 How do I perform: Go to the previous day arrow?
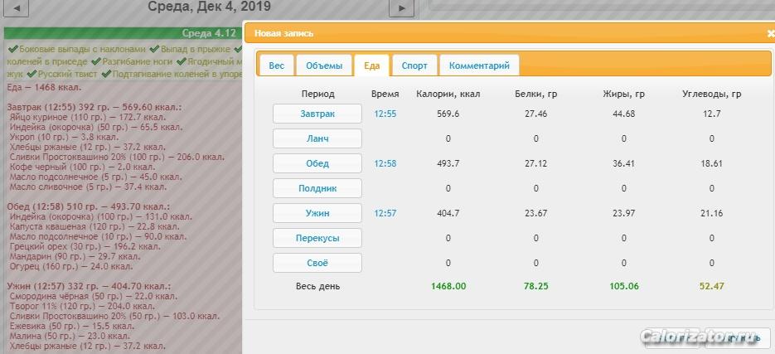pyautogui.click(x=17, y=8)
